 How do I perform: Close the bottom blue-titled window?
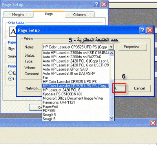pyautogui.click(x=153, y=123)
